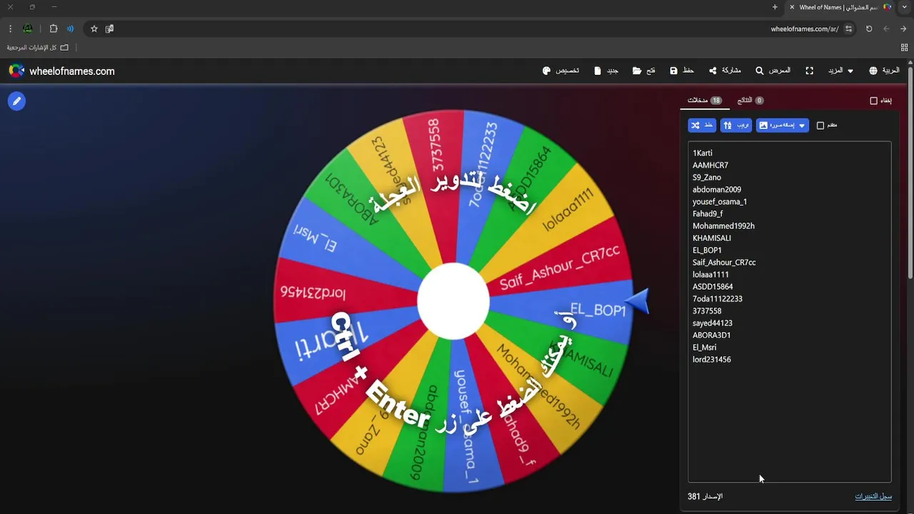Open the All Bookmarks folder (كل الإشارات المرجعية)
The height and width of the screenshot is (514, 914).
click(x=38, y=47)
